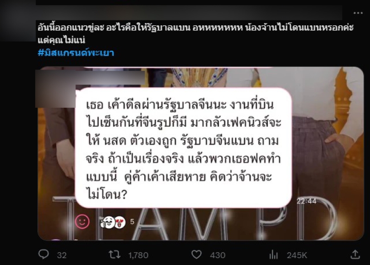Open the tweet's three-dot more options menu
This screenshot has width=370, height=265.
(x=358, y=13)
